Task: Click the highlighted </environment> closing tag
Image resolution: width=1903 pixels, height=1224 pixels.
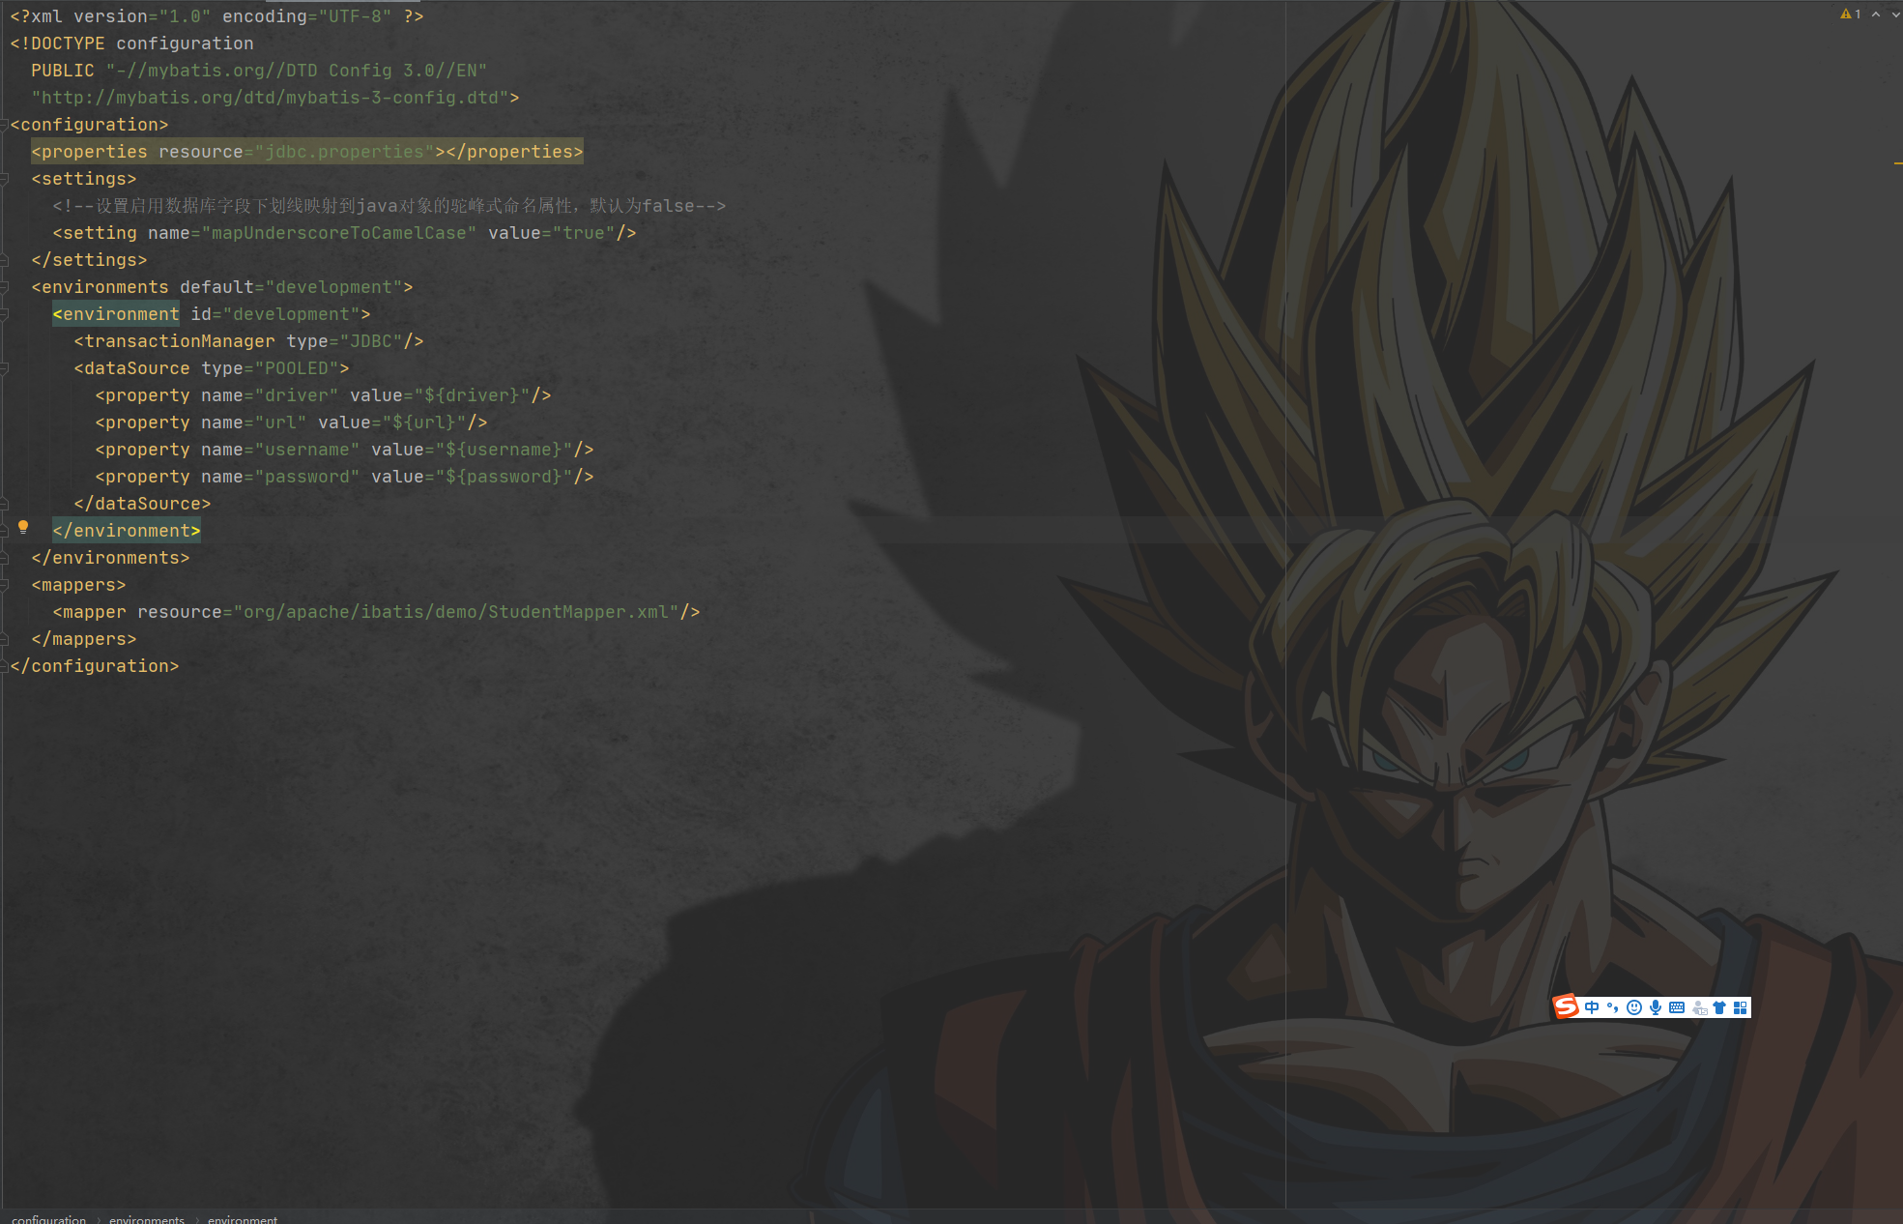Action: pos(127,531)
